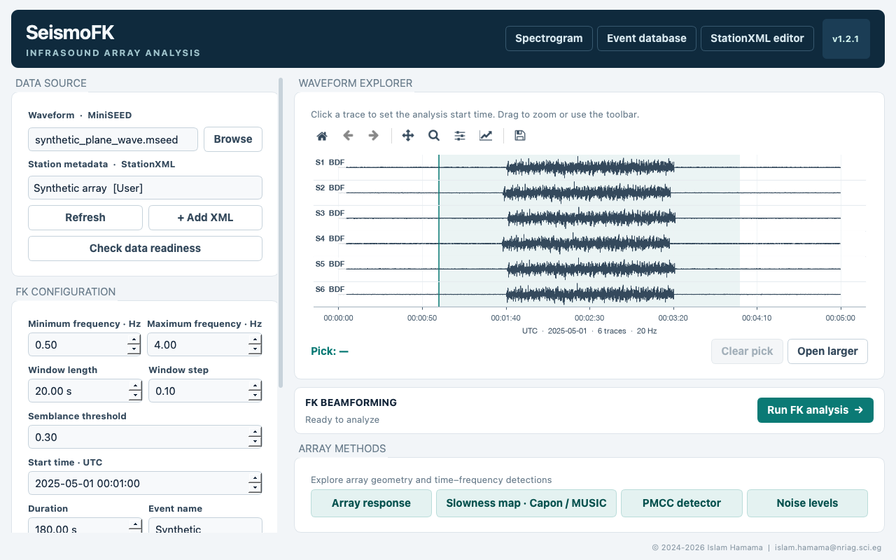Screen dimensions: 896x560
Task: Reset plot view with Home icon
Action: [322, 136]
